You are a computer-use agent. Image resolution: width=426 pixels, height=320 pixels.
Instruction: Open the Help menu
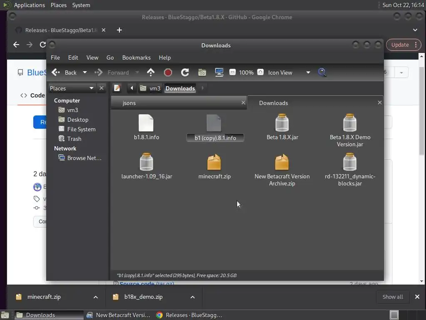165,57
